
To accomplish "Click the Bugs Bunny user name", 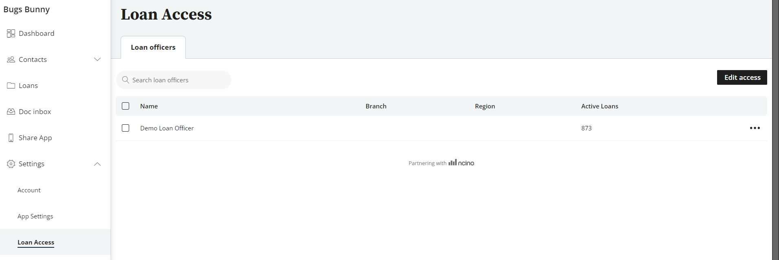I will point(26,9).
